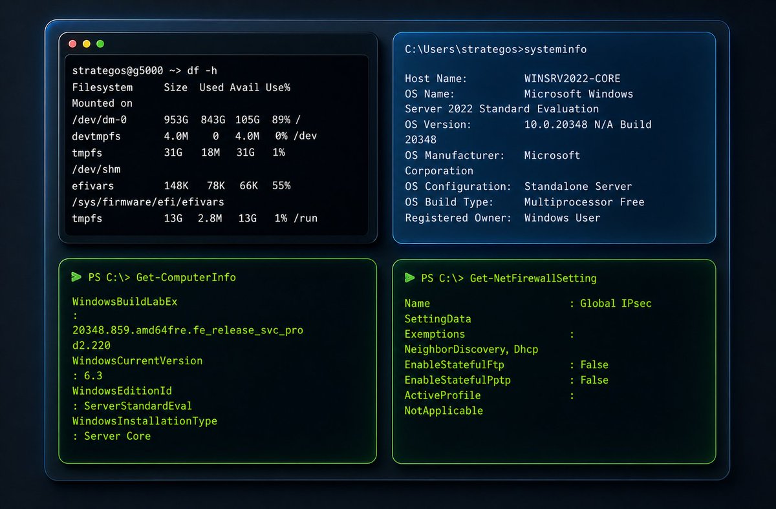Click the 'False' value for EnableStatefulPptp

(x=594, y=380)
